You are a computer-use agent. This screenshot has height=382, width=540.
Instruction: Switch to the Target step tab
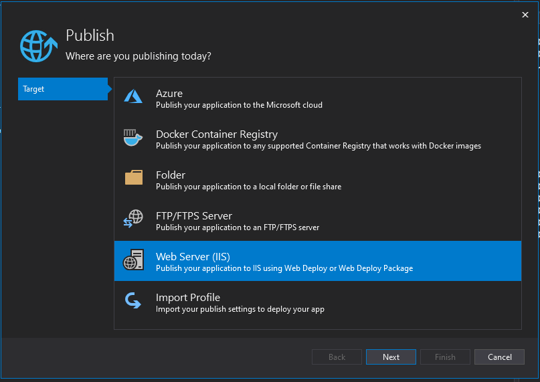(62, 89)
